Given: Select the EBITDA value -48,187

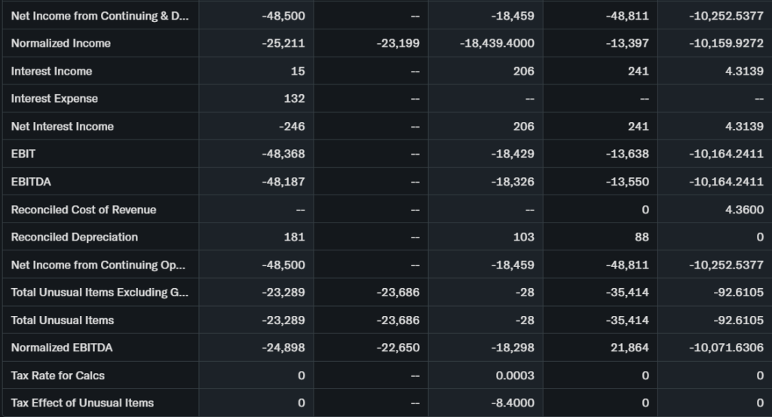Looking at the screenshot, I should (x=283, y=182).
